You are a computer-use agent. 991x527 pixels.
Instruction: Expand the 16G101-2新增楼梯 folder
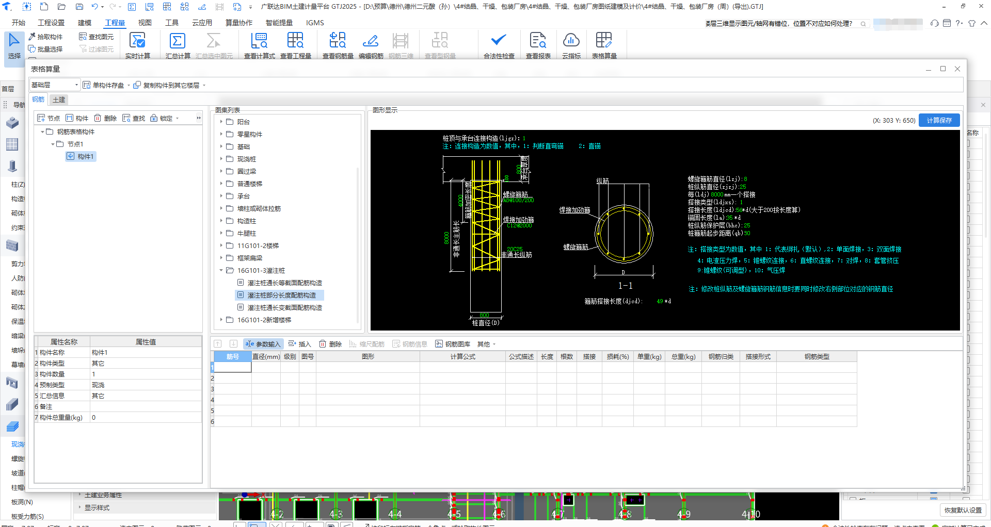click(x=221, y=320)
